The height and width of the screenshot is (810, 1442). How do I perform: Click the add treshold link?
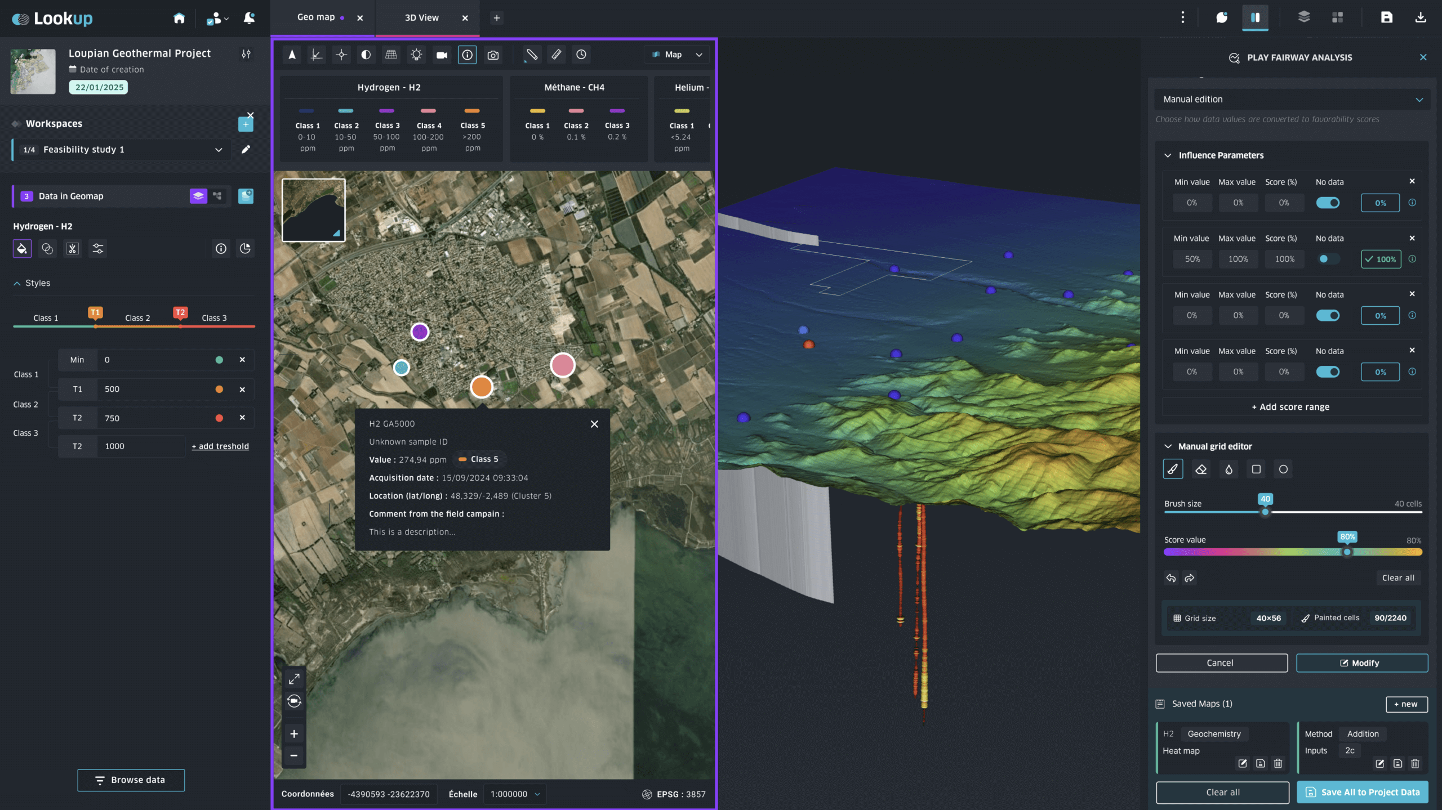pos(220,446)
